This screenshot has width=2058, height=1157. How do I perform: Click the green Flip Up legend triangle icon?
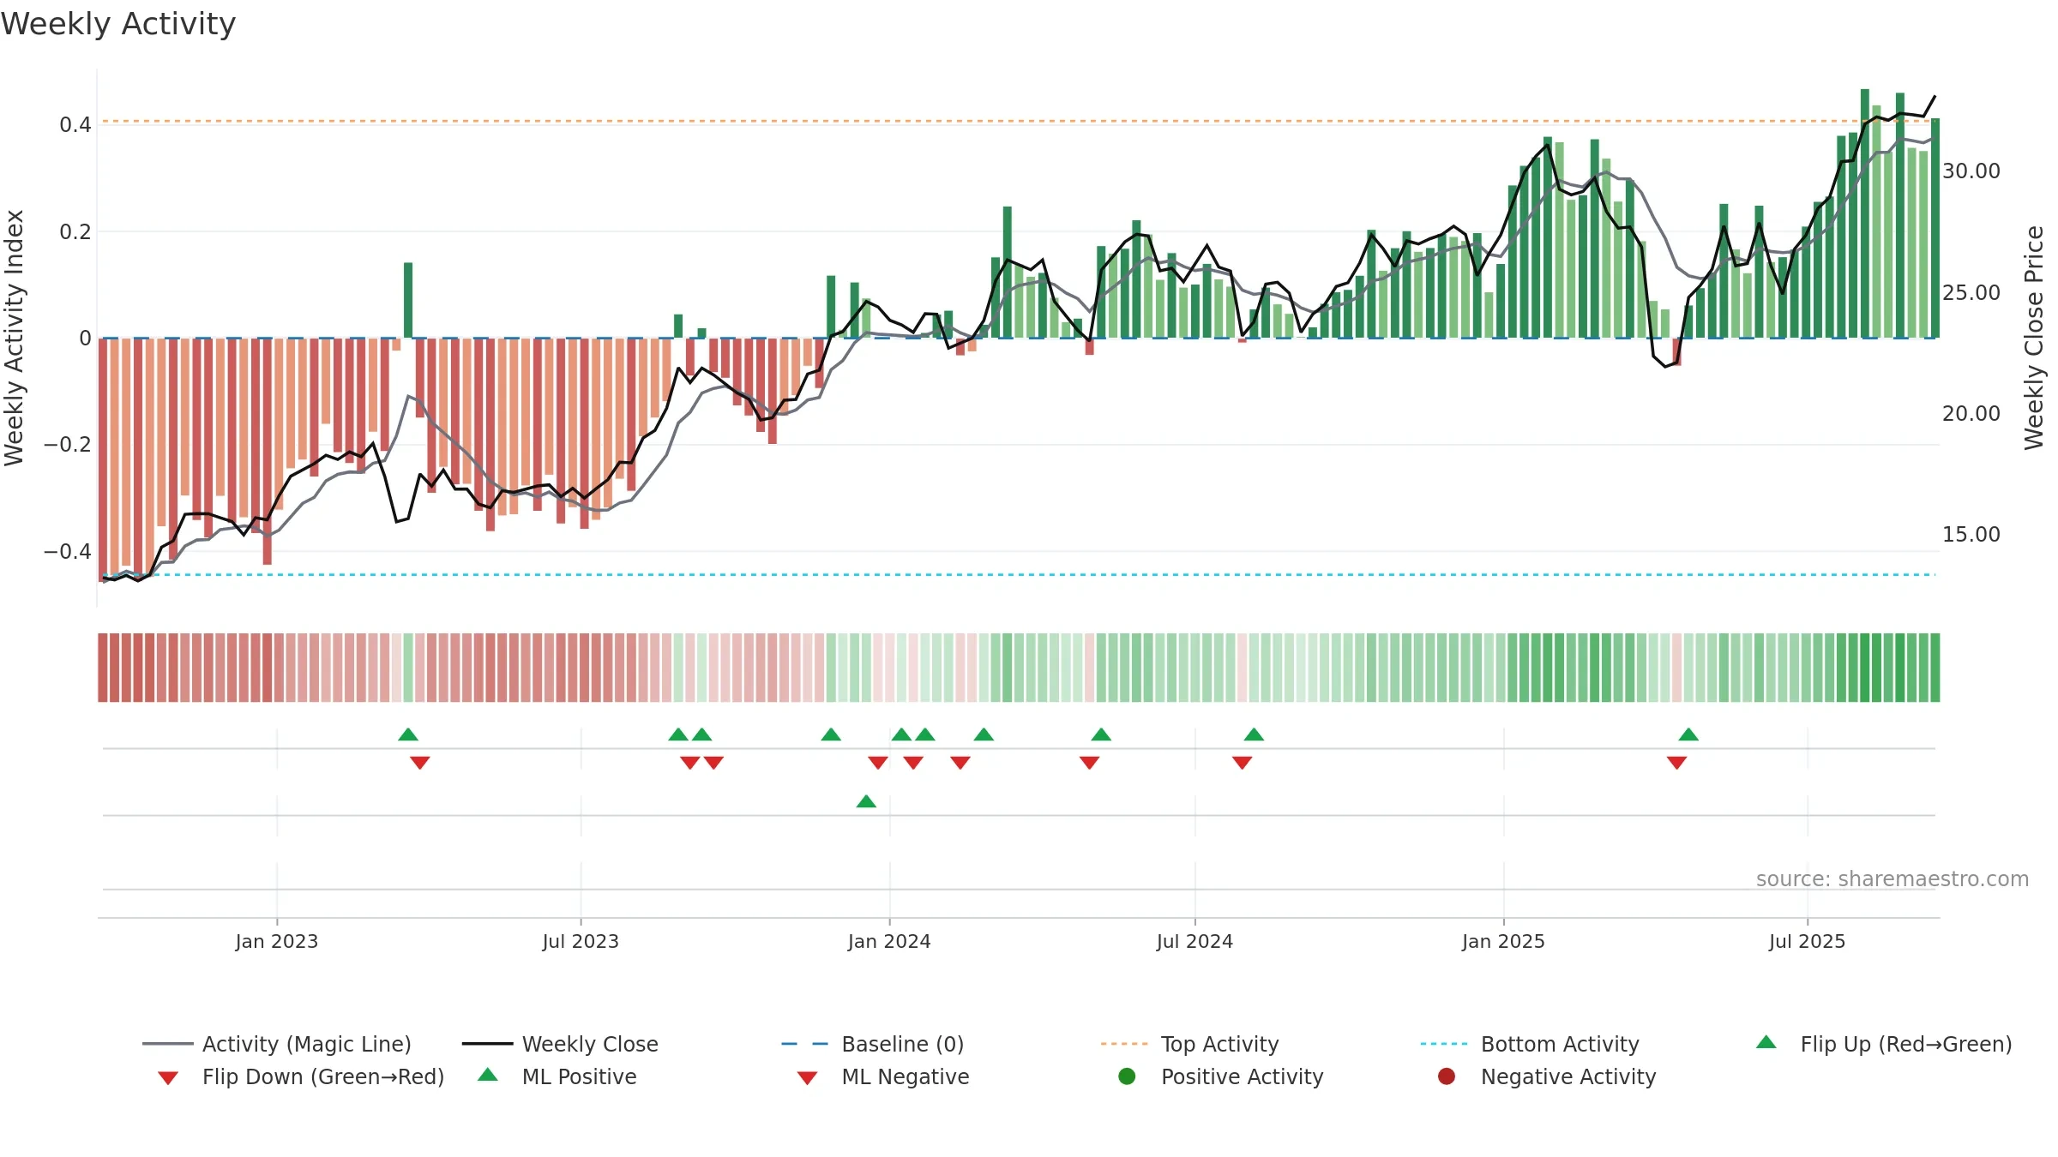(x=1766, y=1042)
